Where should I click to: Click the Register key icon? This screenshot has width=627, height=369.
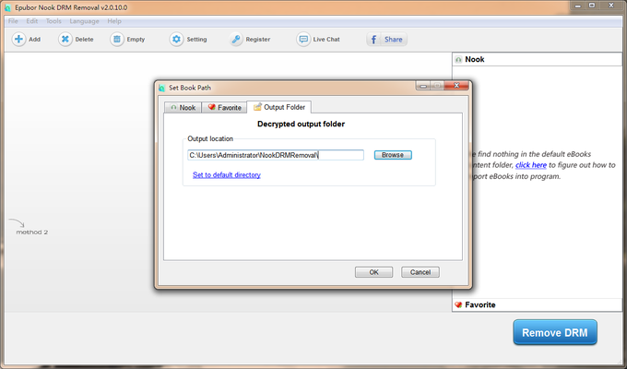pyautogui.click(x=236, y=40)
